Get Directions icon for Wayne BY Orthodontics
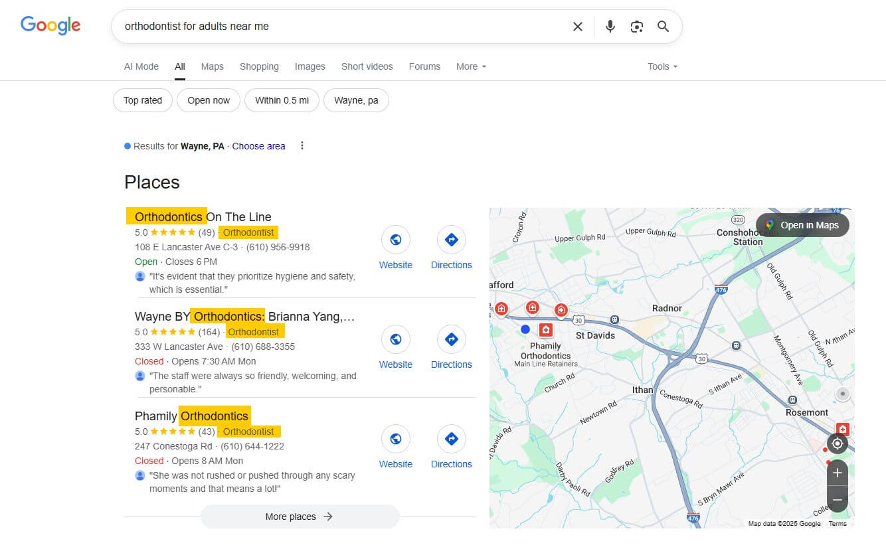The image size is (886, 557). pos(452,339)
